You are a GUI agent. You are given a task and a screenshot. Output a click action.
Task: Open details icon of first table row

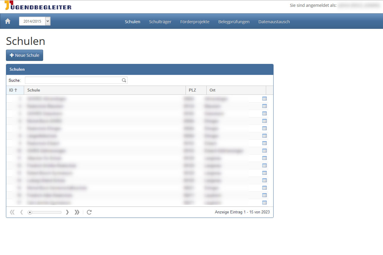click(x=264, y=99)
